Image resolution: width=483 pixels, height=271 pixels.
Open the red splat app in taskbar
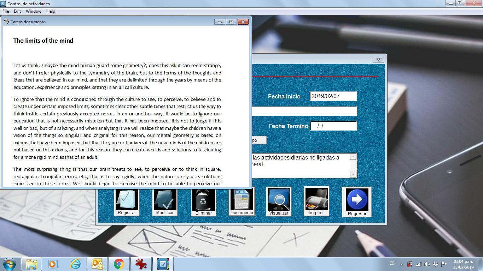click(x=141, y=264)
